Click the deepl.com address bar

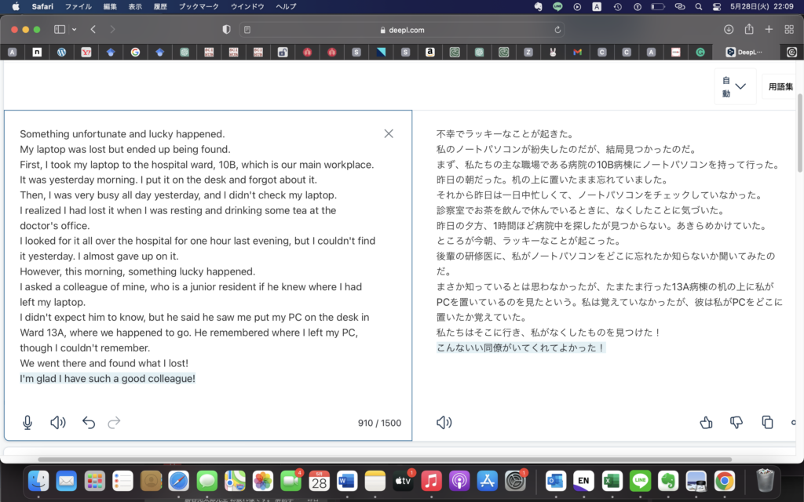click(x=402, y=30)
